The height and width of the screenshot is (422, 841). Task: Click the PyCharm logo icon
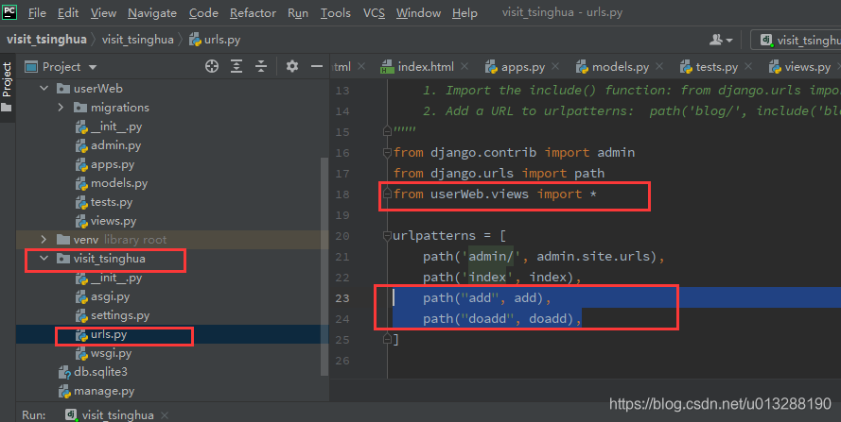tap(9, 11)
